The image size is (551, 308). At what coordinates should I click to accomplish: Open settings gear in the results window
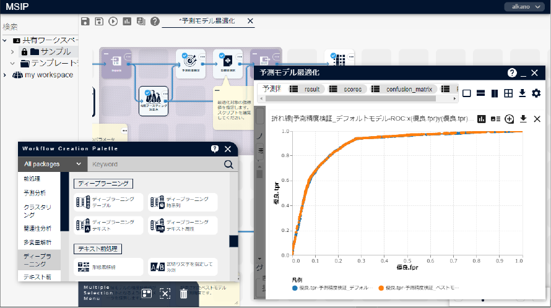pos(536,93)
